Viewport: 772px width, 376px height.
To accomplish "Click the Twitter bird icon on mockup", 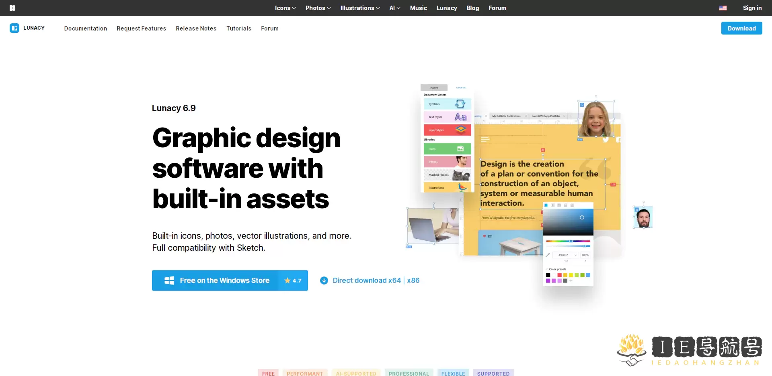I will coord(606,140).
